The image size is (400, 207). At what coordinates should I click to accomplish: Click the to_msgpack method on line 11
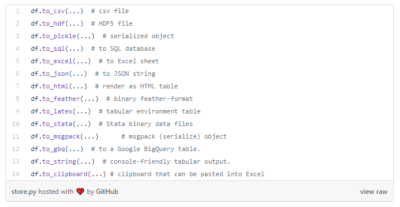tap(61, 136)
